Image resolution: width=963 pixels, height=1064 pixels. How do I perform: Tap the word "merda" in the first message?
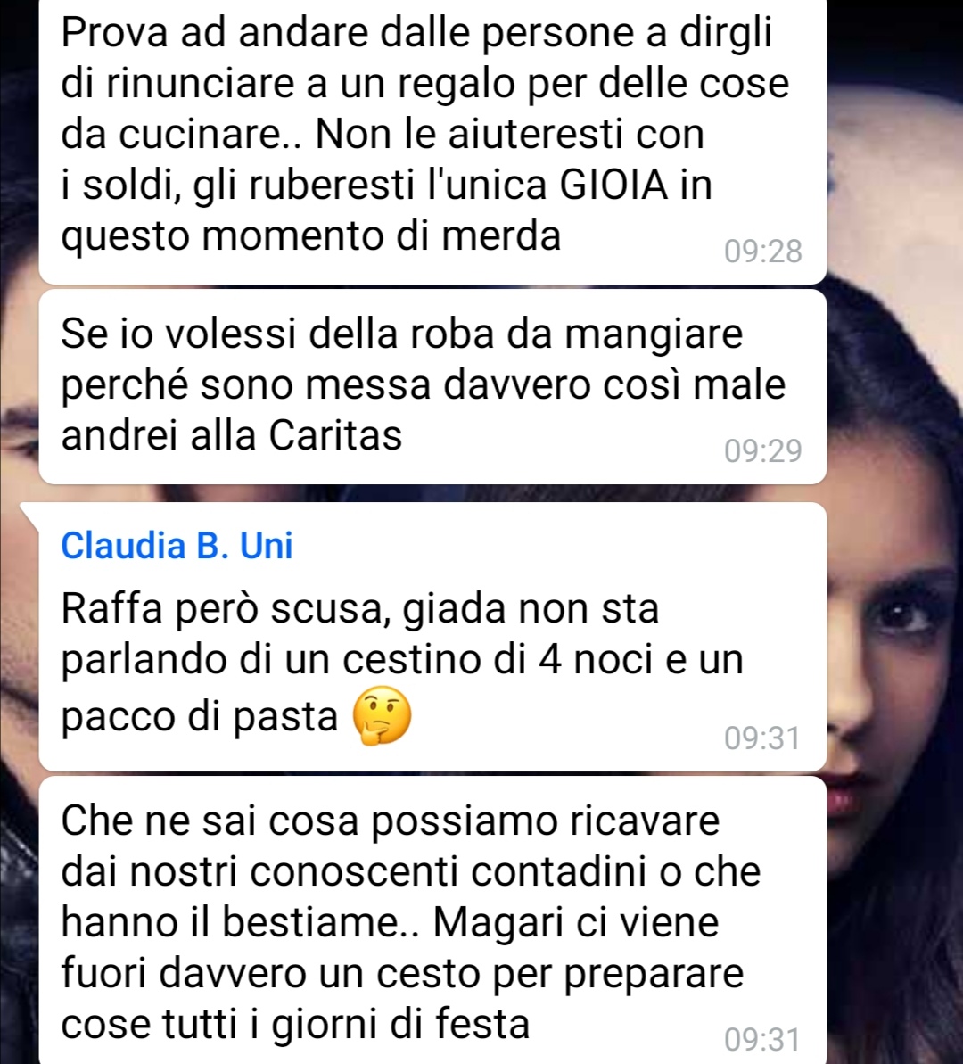point(501,236)
